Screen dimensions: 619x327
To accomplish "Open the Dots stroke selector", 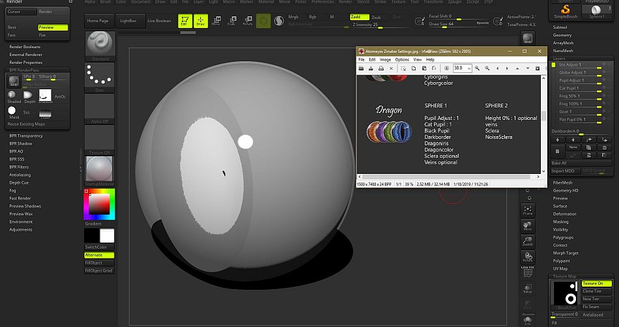I will click(100, 78).
